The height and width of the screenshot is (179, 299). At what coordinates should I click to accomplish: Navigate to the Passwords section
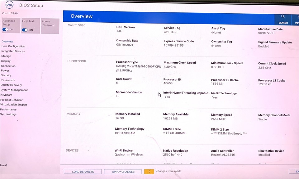point(7,80)
